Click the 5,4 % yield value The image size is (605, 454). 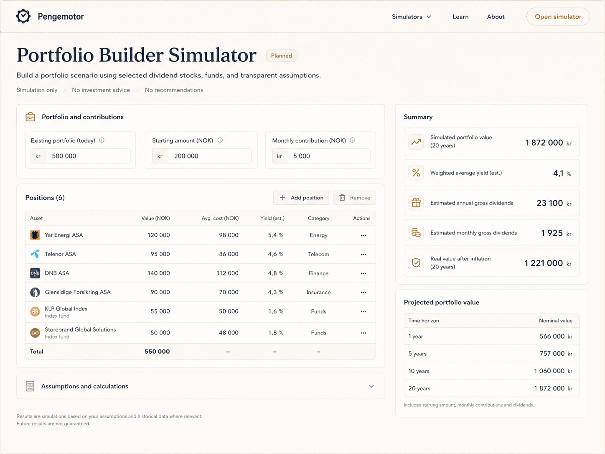click(x=276, y=235)
